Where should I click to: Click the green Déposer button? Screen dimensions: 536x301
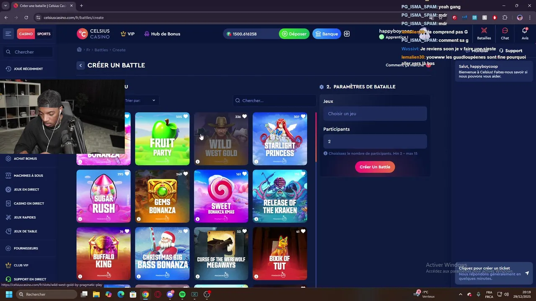click(294, 34)
